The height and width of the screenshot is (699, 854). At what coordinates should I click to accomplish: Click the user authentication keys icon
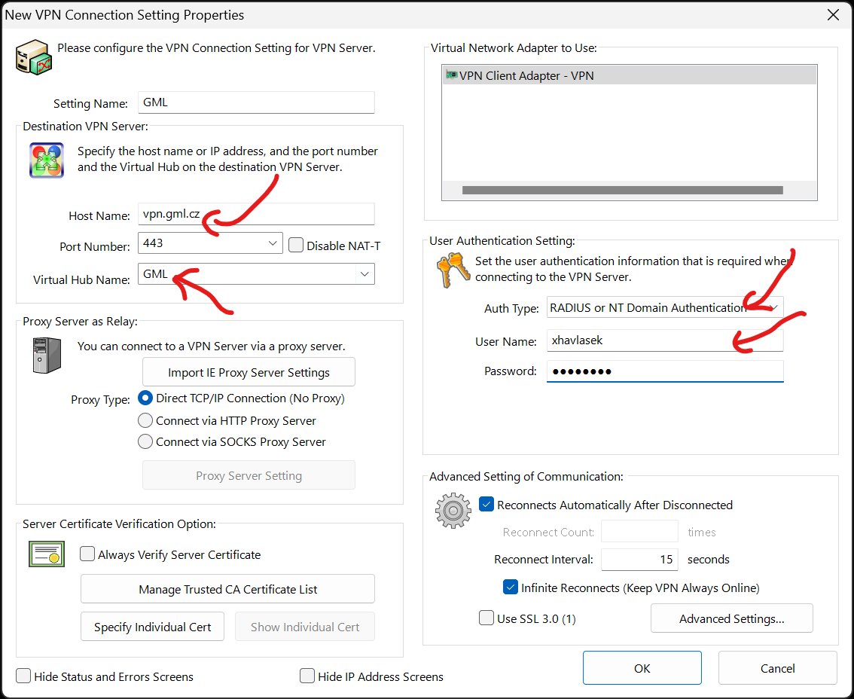(x=453, y=272)
